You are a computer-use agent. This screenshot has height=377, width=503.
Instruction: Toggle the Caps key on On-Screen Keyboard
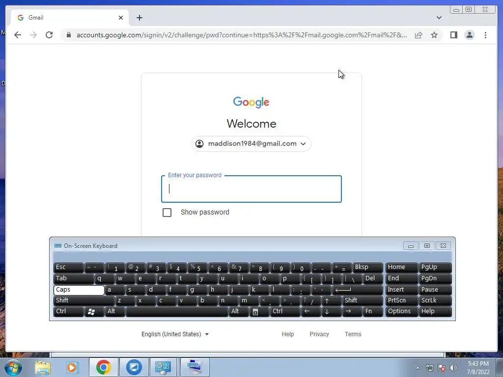click(79, 290)
